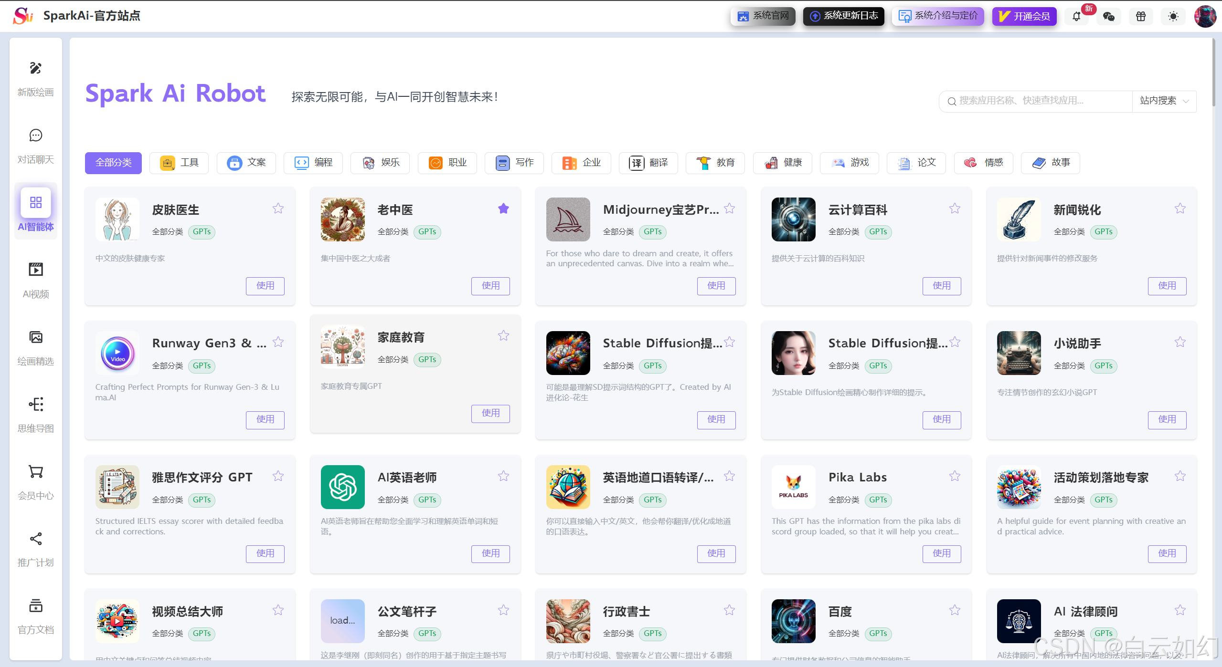
Task: Open the AI视频 sidebar icon
Action: pyautogui.click(x=36, y=270)
